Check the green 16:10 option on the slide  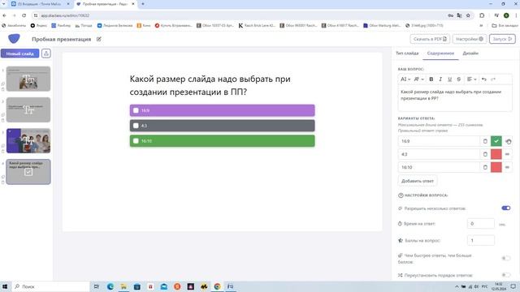pos(136,141)
